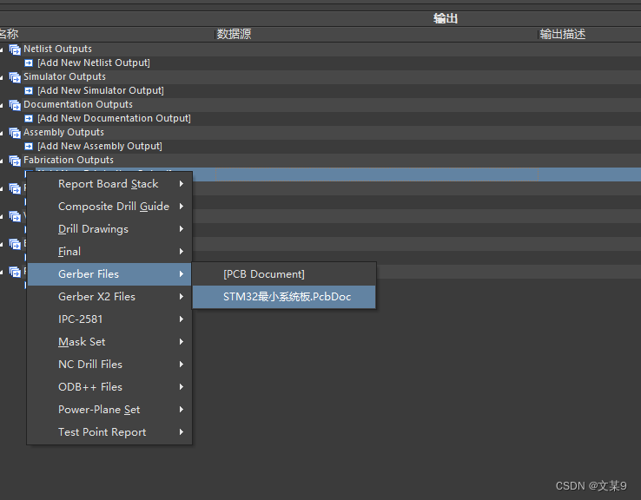The width and height of the screenshot is (641, 500).
Task: Open Report Board Stack submenu
Action: [x=109, y=184]
